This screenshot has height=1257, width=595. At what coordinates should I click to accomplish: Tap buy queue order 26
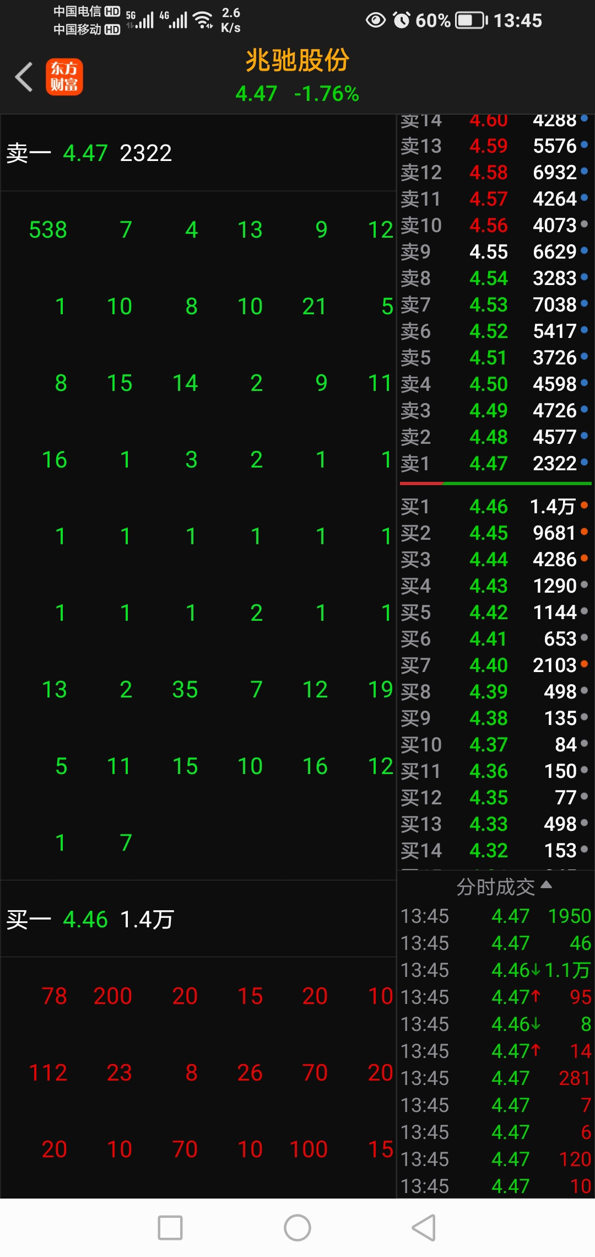[250, 1072]
